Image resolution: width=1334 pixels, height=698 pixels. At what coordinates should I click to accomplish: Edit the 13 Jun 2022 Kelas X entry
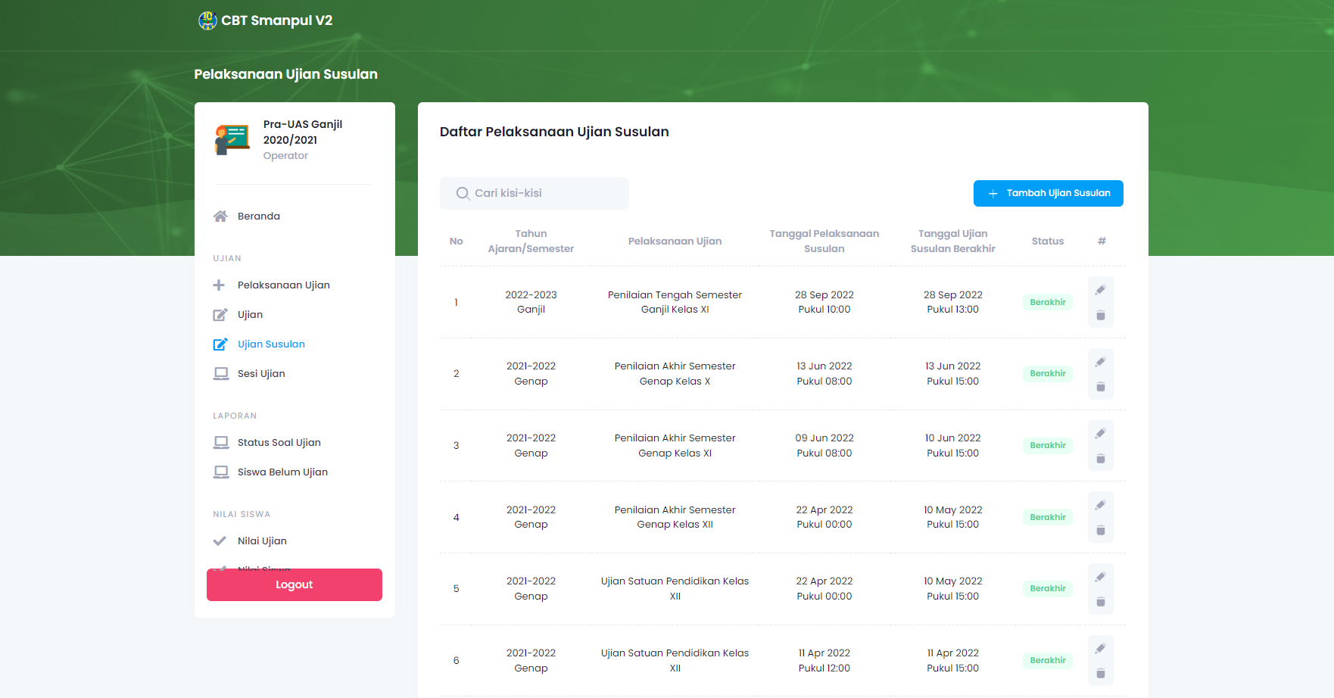[1100, 362]
